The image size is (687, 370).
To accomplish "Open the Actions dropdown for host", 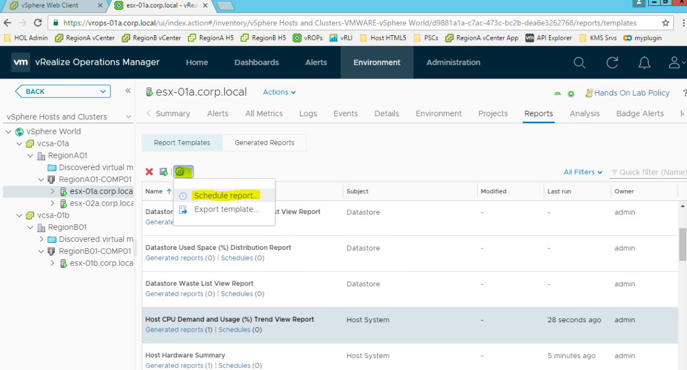I will pyautogui.click(x=279, y=92).
